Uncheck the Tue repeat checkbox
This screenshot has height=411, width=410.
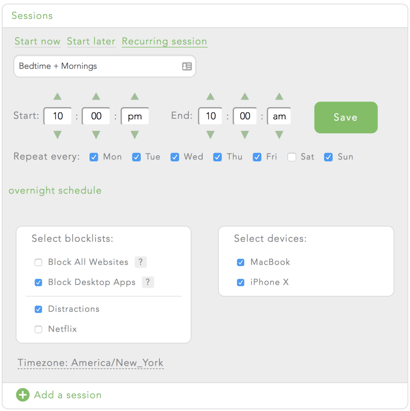pyautogui.click(x=136, y=157)
